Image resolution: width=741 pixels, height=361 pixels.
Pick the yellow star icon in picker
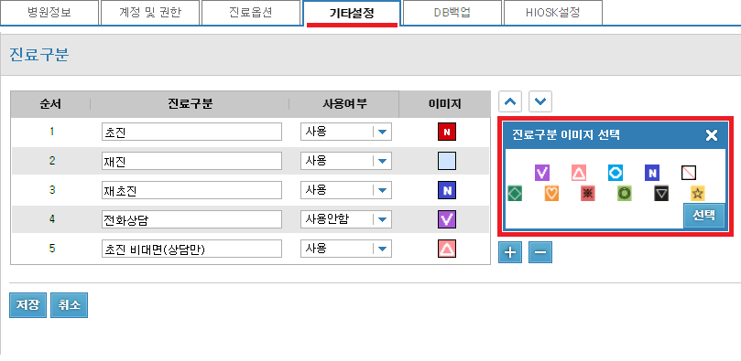698,193
